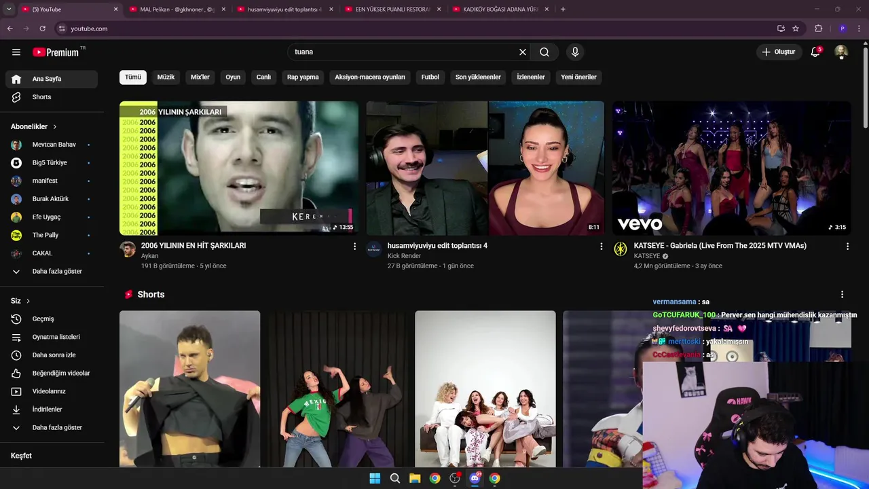869x489 pixels.
Task: Open Burak Aktürk subscription channel
Action: pyautogui.click(x=52, y=199)
